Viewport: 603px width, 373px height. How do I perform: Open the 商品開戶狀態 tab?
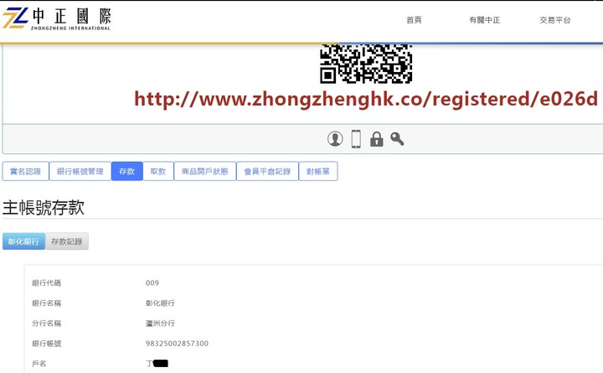click(x=205, y=171)
